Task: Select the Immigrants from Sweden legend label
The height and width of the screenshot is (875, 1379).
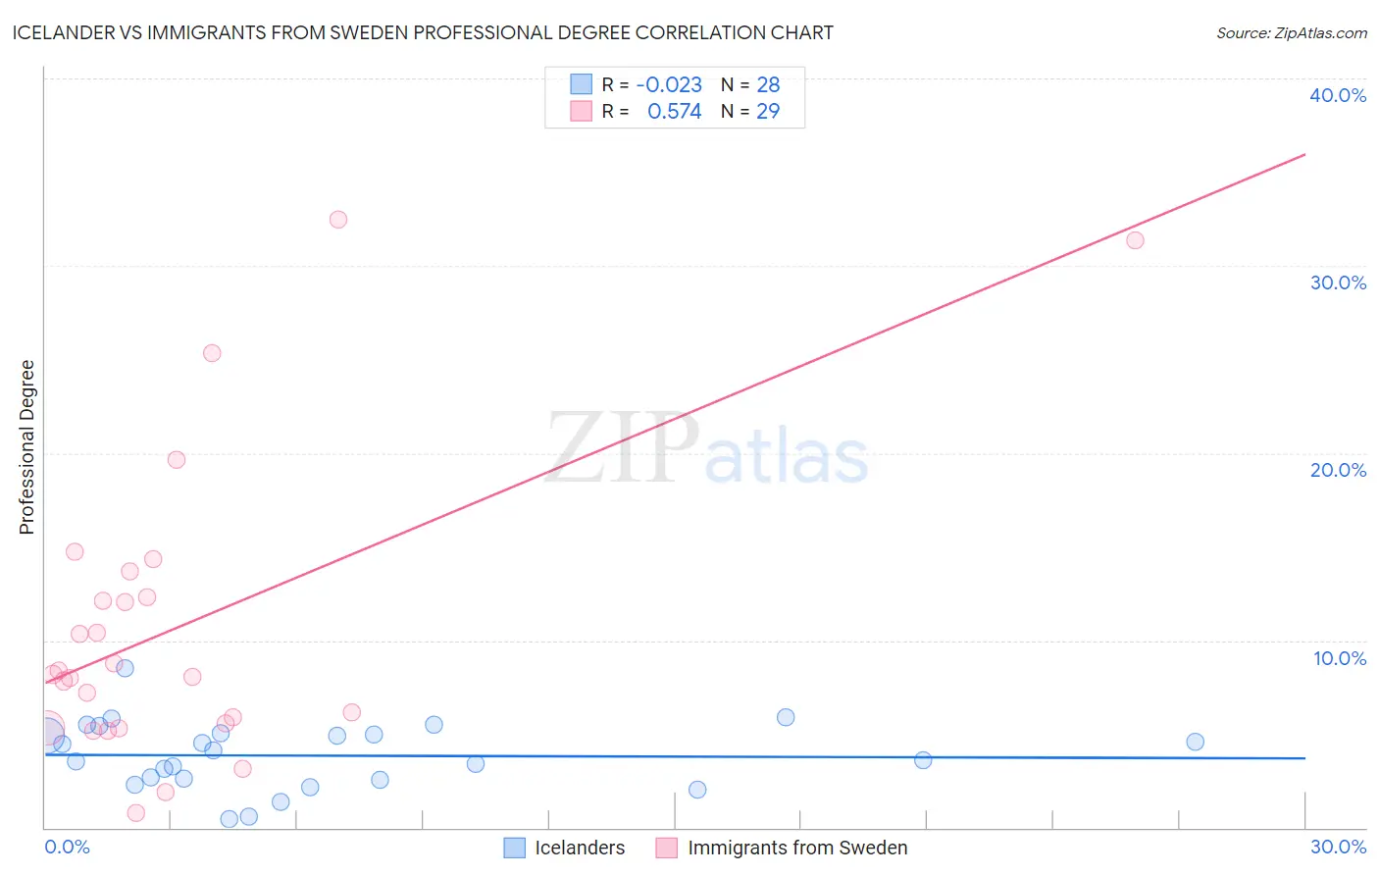Action: (x=797, y=848)
